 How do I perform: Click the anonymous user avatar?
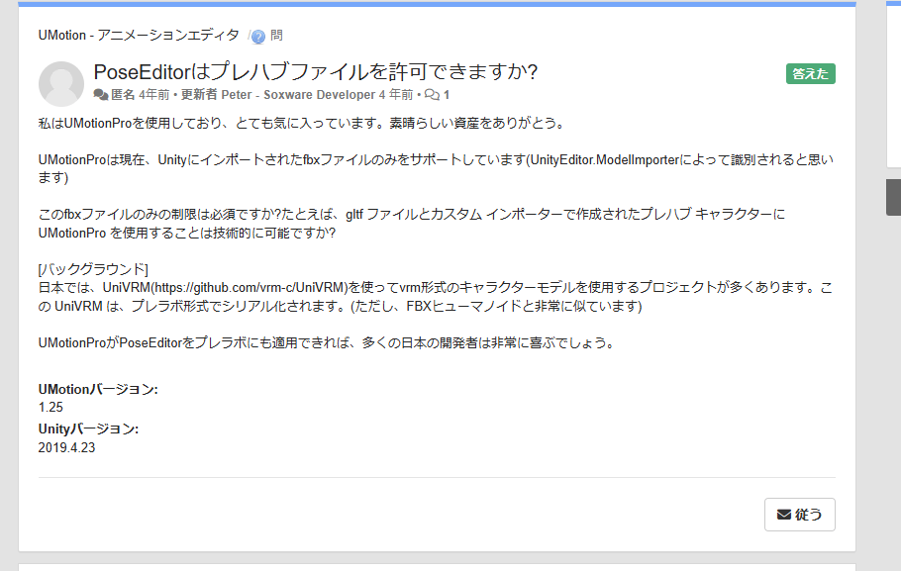(61, 84)
